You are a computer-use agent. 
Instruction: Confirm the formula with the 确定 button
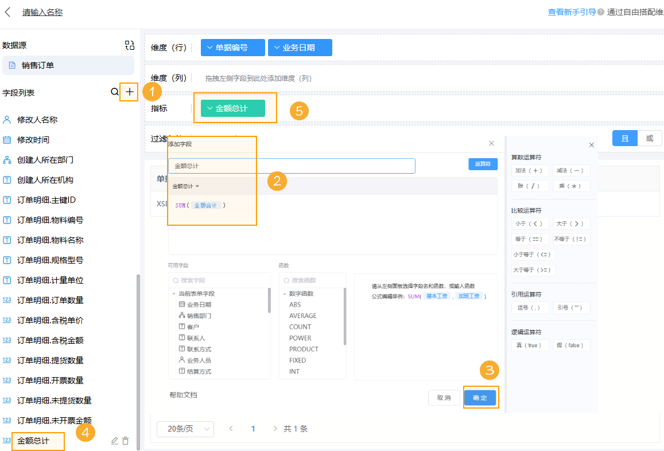click(480, 397)
